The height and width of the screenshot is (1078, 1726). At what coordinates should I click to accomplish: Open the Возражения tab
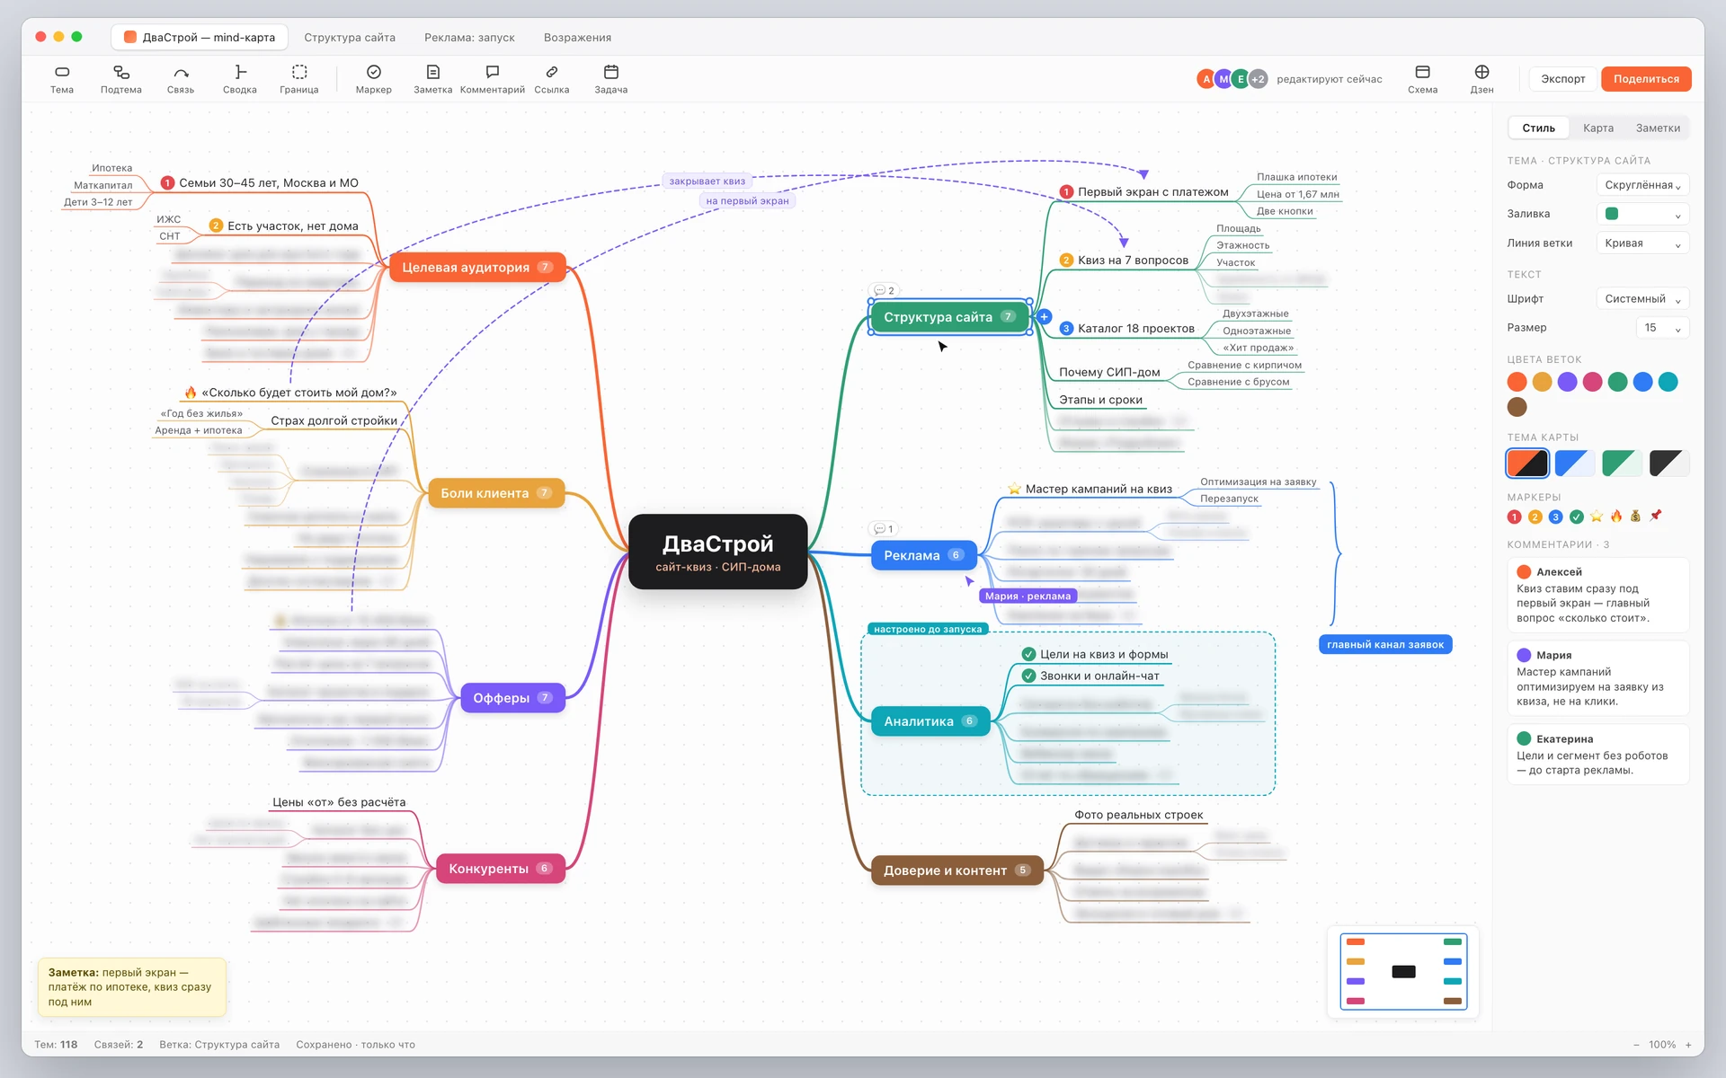(577, 38)
